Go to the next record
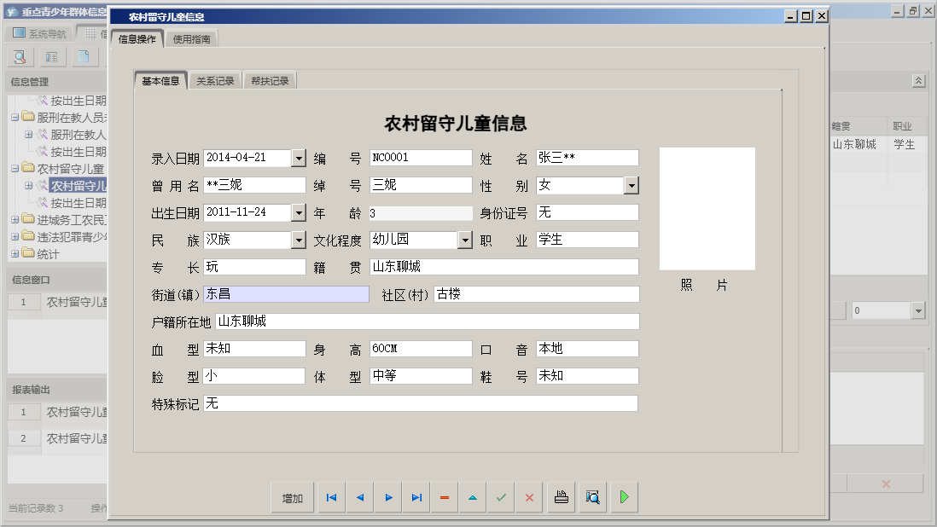The width and height of the screenshot is (937, 527). coord(387,496)
